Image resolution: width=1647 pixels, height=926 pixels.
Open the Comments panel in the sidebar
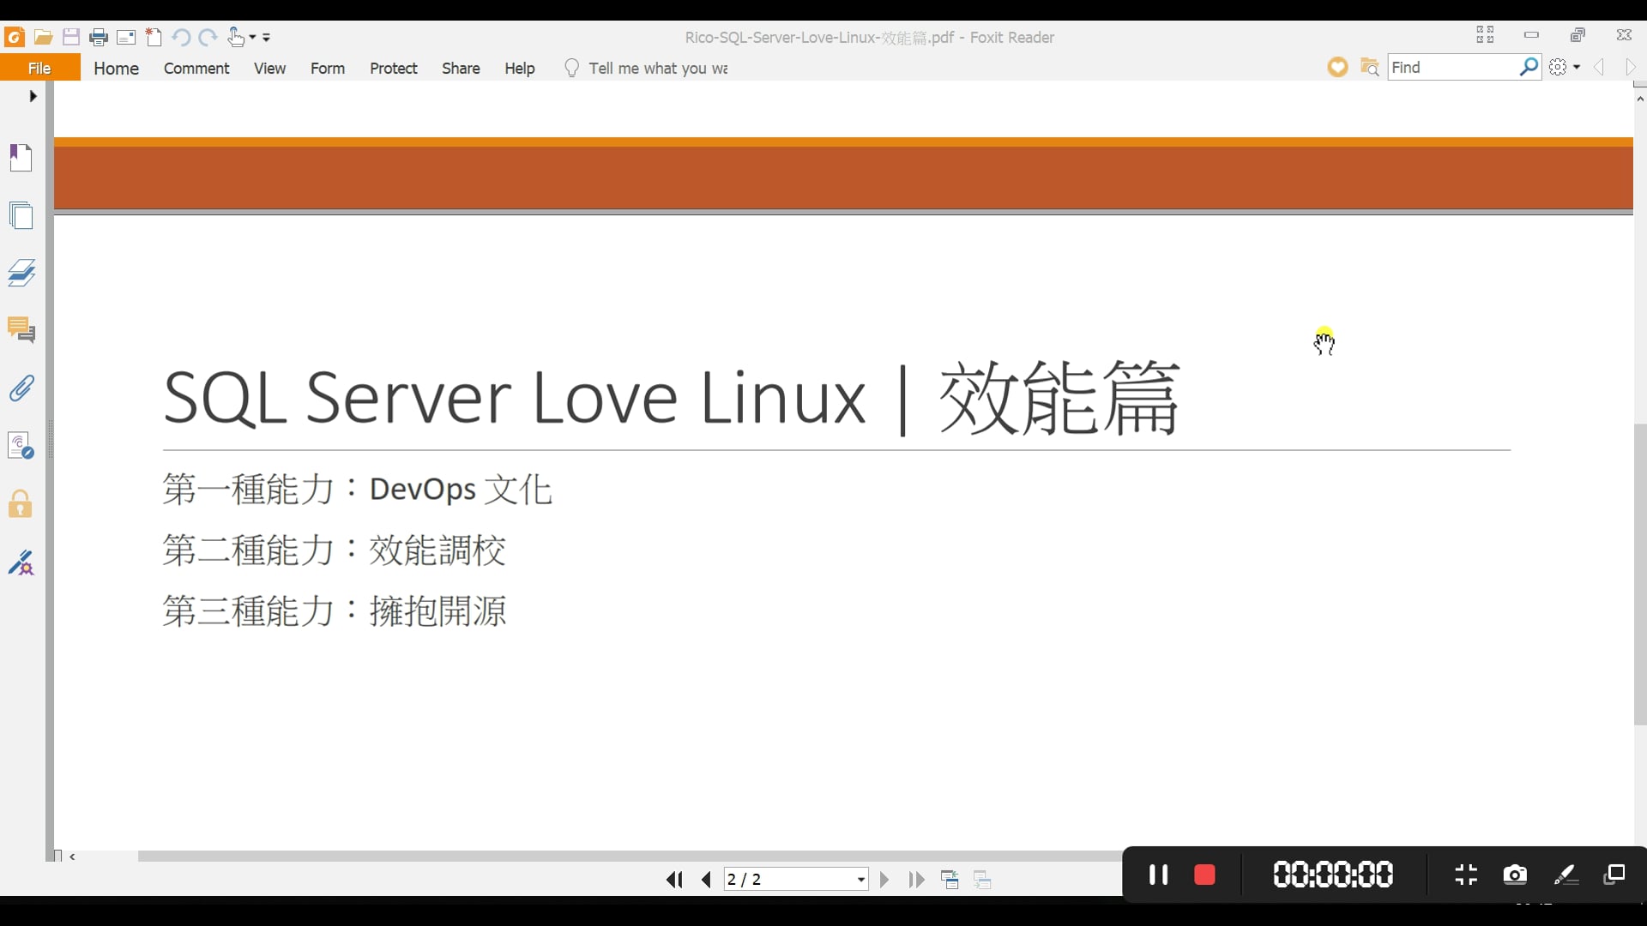click(x=21, y=330)
